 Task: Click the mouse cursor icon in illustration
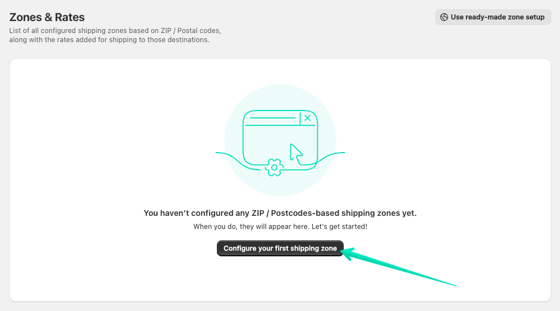point(296,153)
